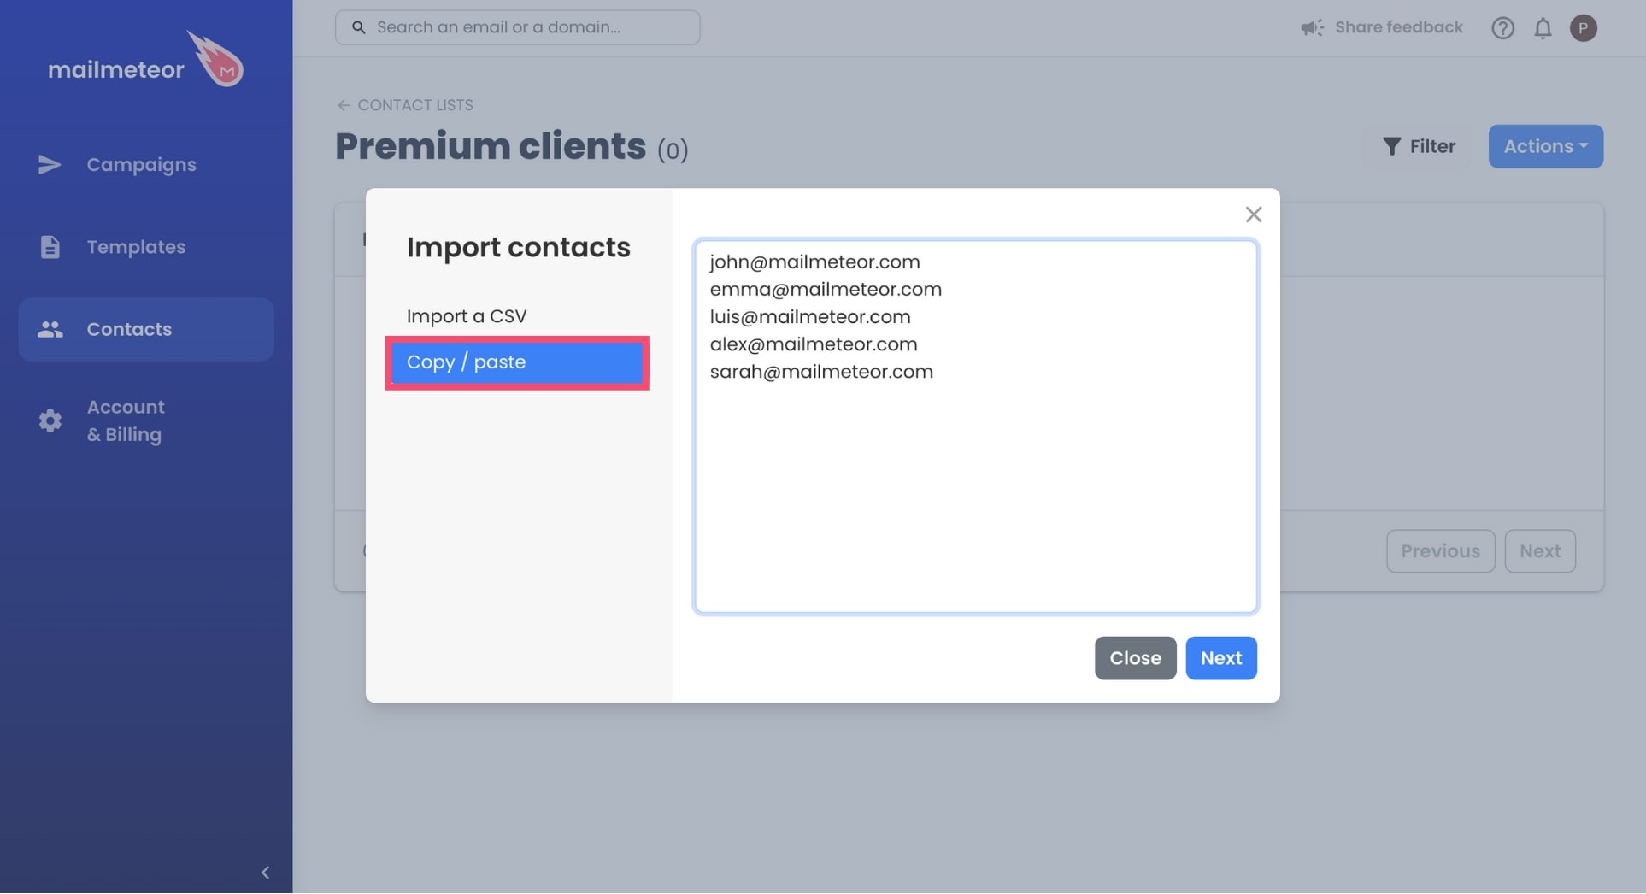Open the Actions dropdown
Screen dimensions: 1646x894
coord(1545,146)
